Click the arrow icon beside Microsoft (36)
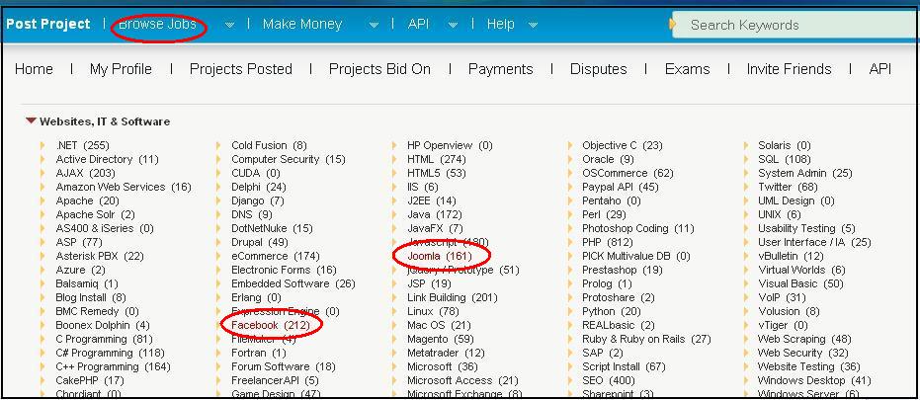 (394, 366)
